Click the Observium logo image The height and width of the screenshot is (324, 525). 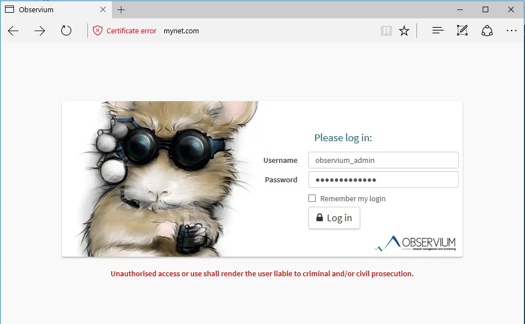pyautogui.click(x=415, y=243)
